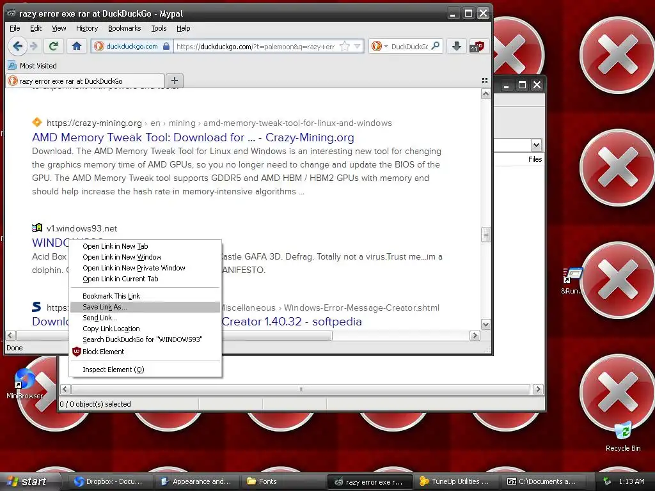This screenshot has height=491, width=655.
Task: Open the View menu
Action: click(59, 28)
